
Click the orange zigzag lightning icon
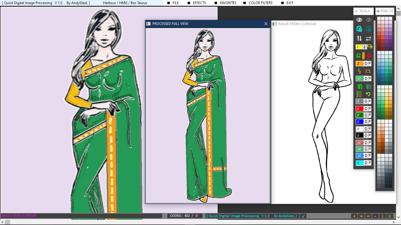(x=359, y=71)
